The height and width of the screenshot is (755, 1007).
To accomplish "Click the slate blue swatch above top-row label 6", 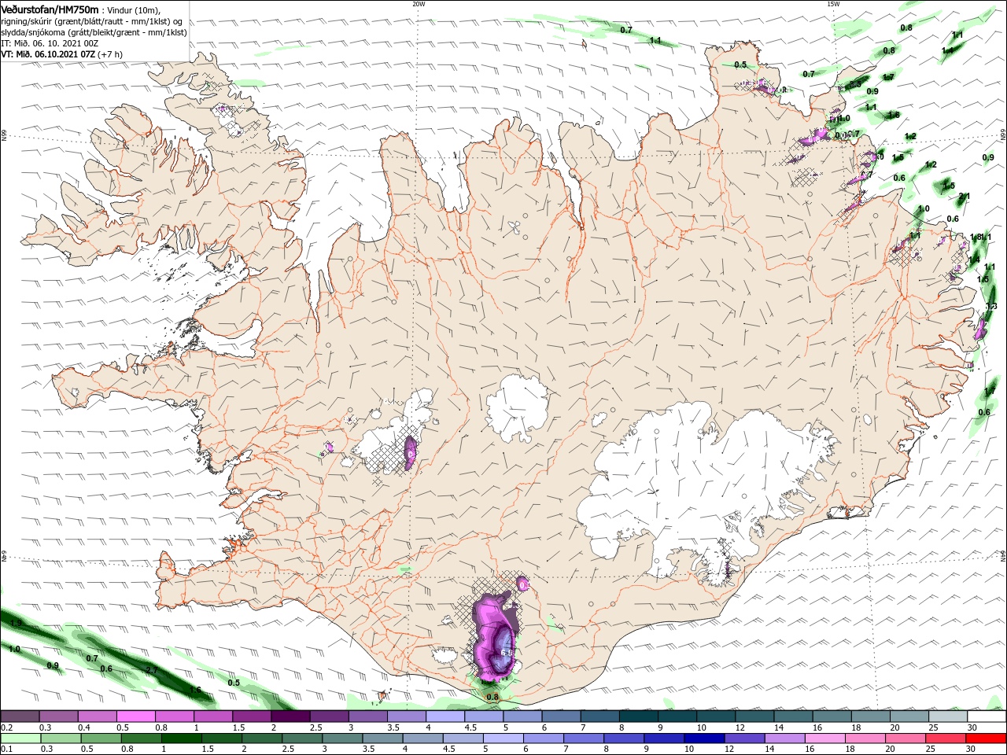I will tap(562, 716).
